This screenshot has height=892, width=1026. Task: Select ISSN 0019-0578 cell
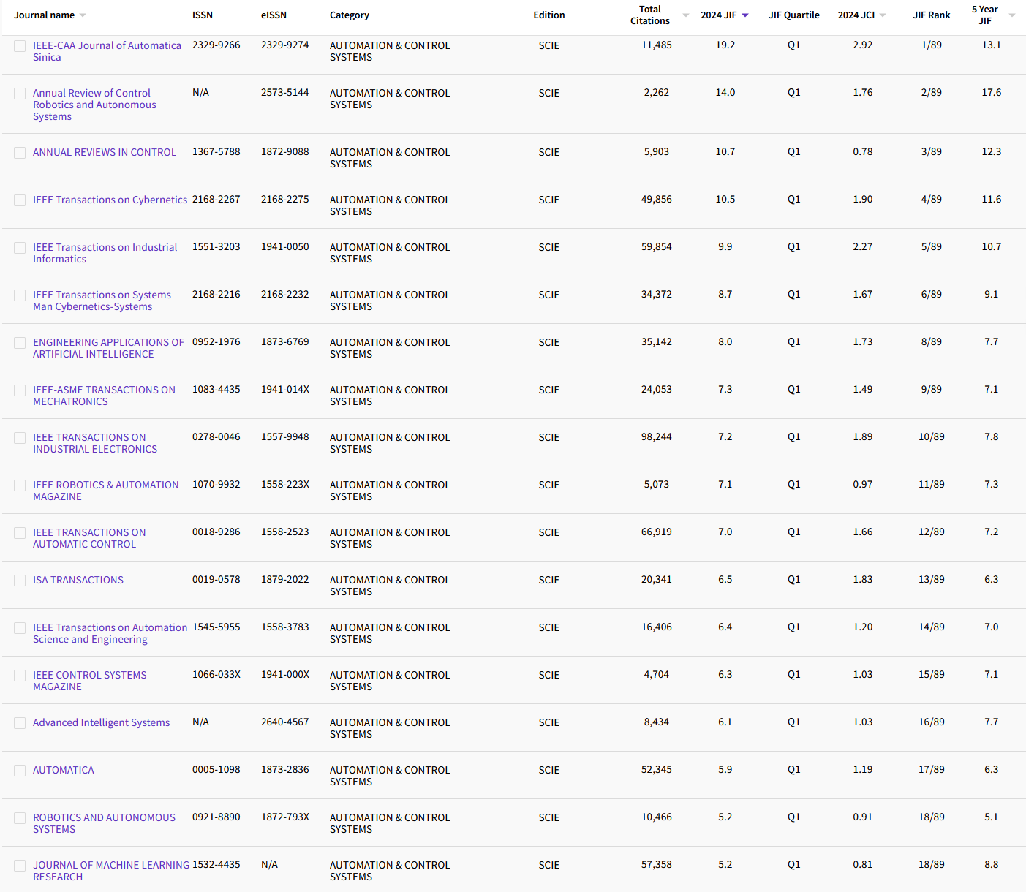coord(216,579)
